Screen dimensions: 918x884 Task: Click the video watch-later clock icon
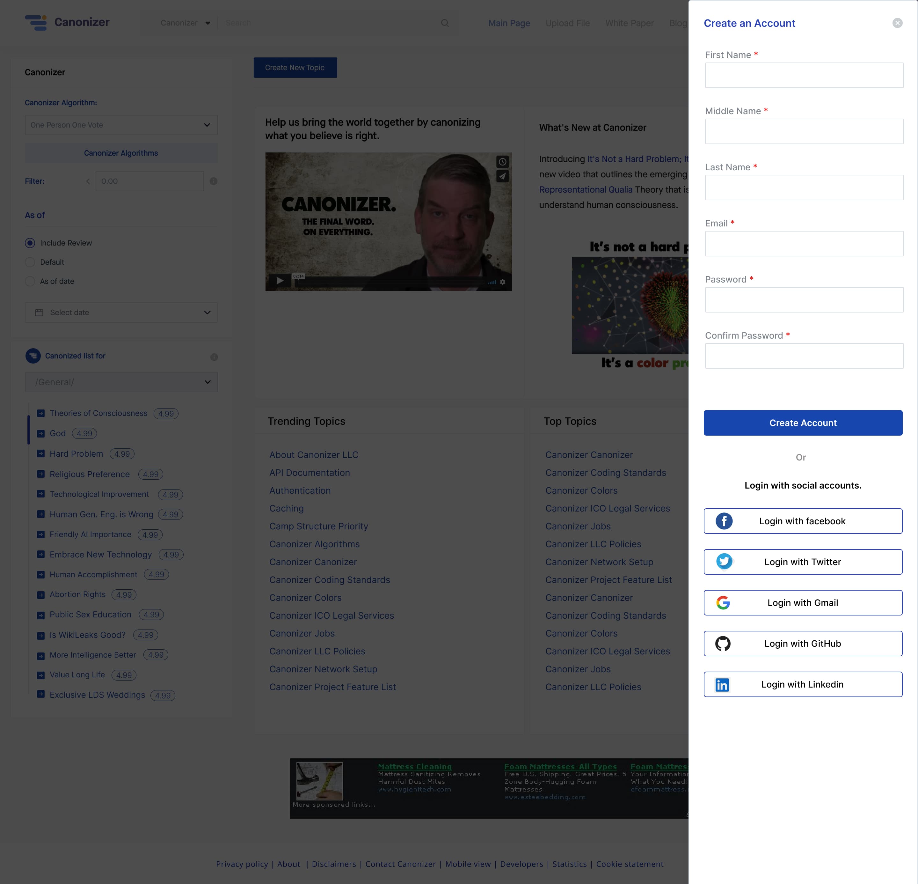pyautogui.click(x=502, y=162)
